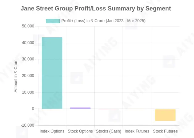The height and width of the screenshot is (138, 194).
Task: Click the 30,000 y-axis tick label
Action: (x=28, y=59)
